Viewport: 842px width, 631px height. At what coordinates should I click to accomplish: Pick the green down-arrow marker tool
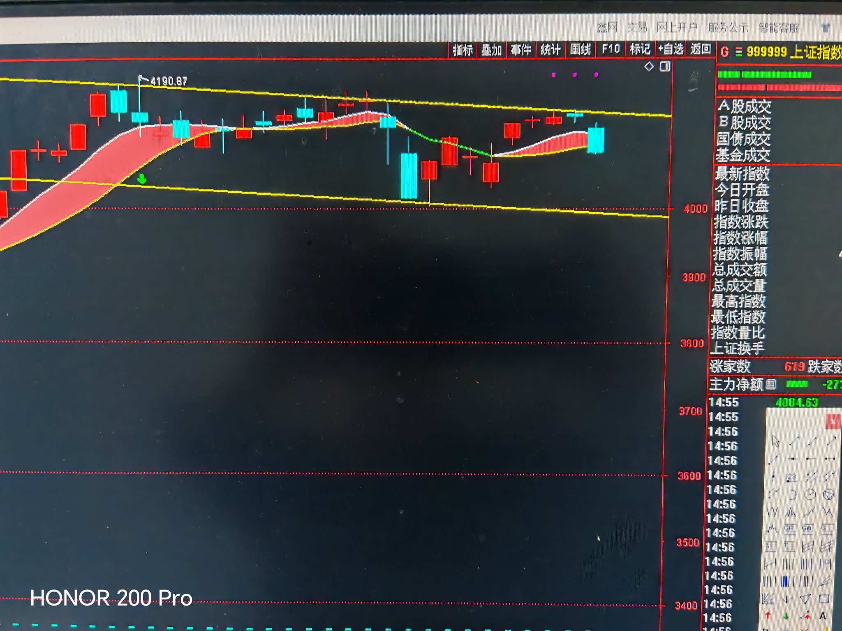pyautogui.click(x=786, y=616)
